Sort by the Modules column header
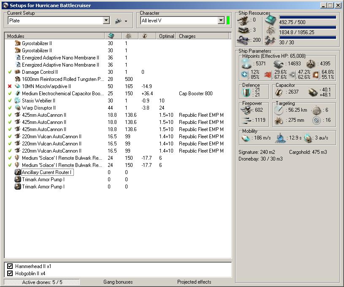The width and height of the screenshot is (344, 287). pos(54,36)
